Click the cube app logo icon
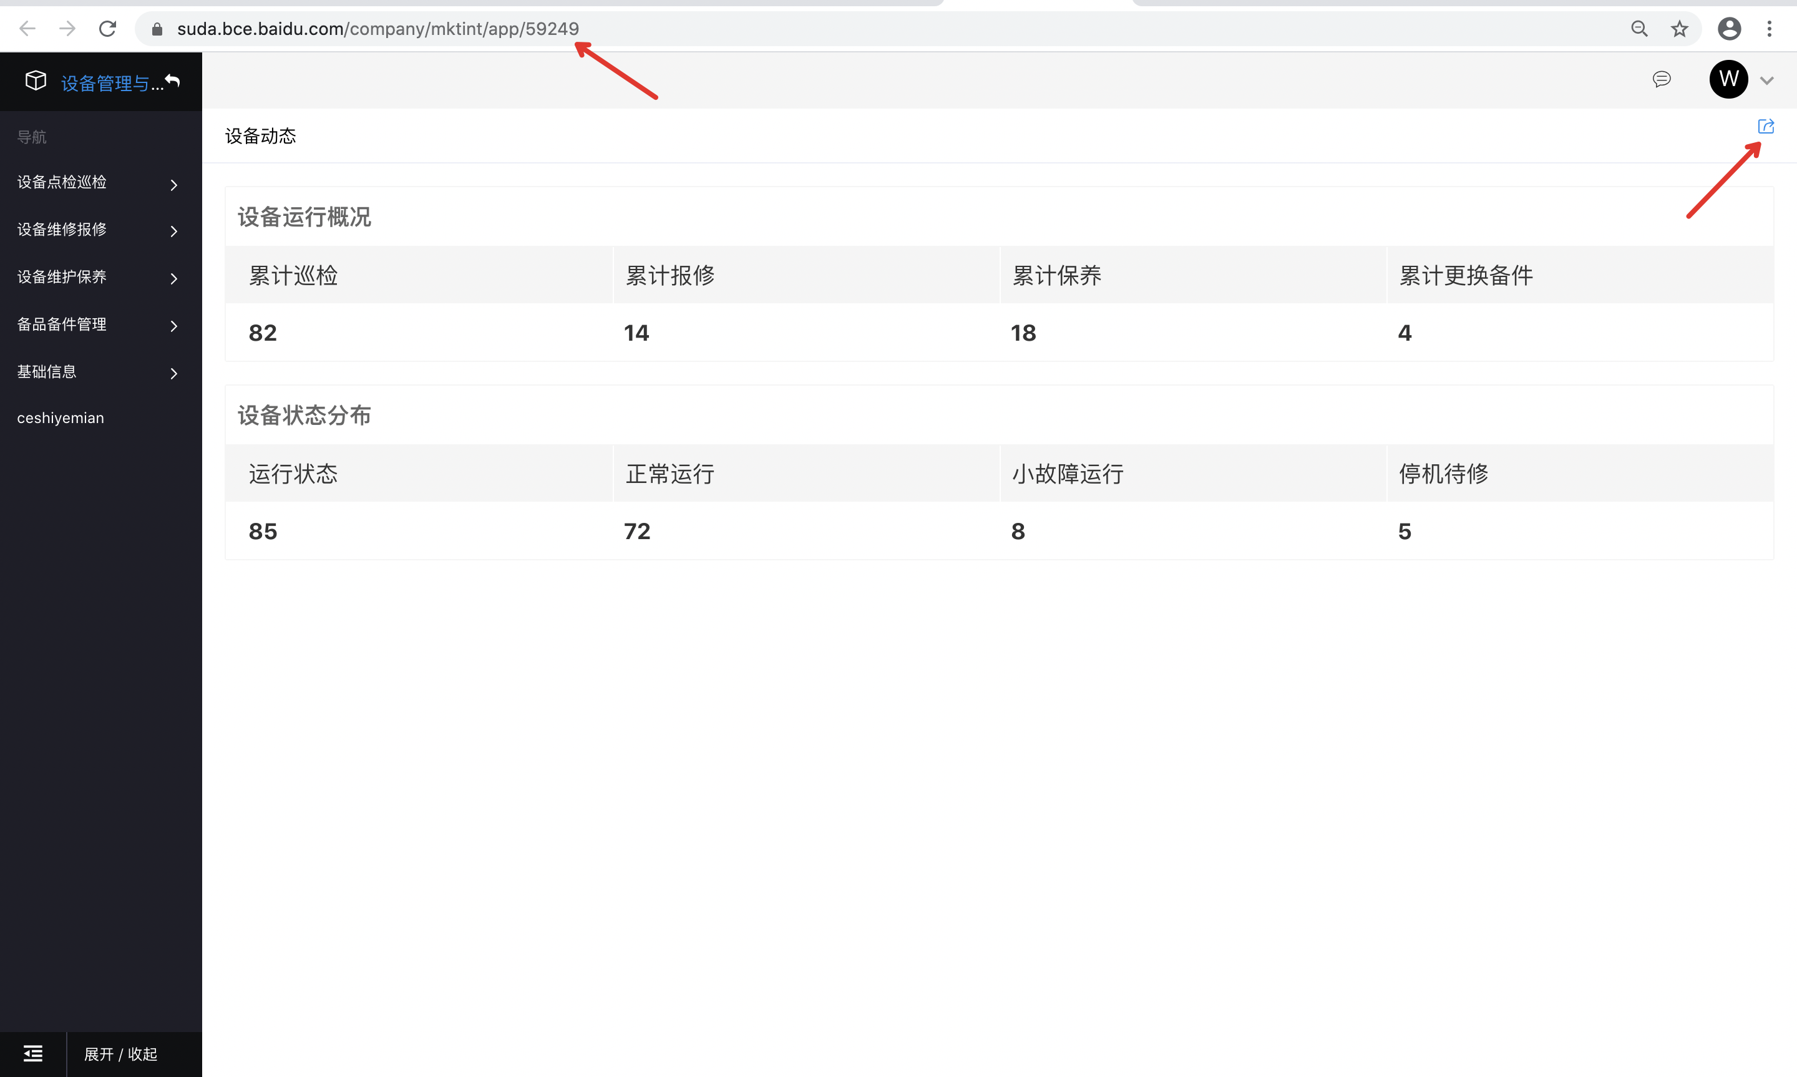 coord(36,80)
